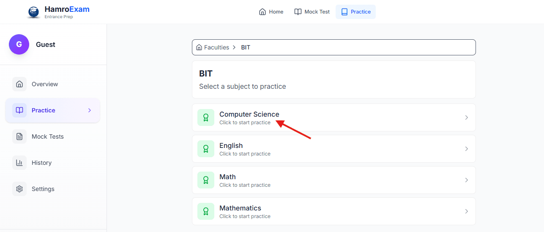The width and height of the screenshot is (544, 232).
Task: Click the Guest username label
Action: (x=46, y=44)
